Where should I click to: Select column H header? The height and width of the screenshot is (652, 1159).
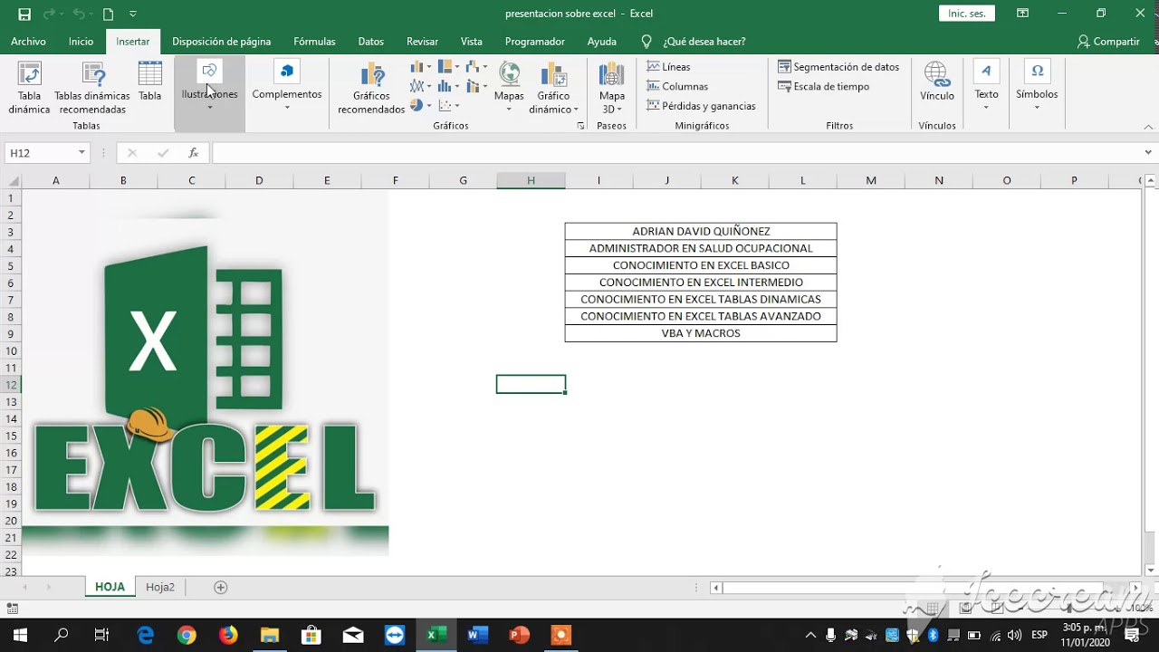coord(531,180)
